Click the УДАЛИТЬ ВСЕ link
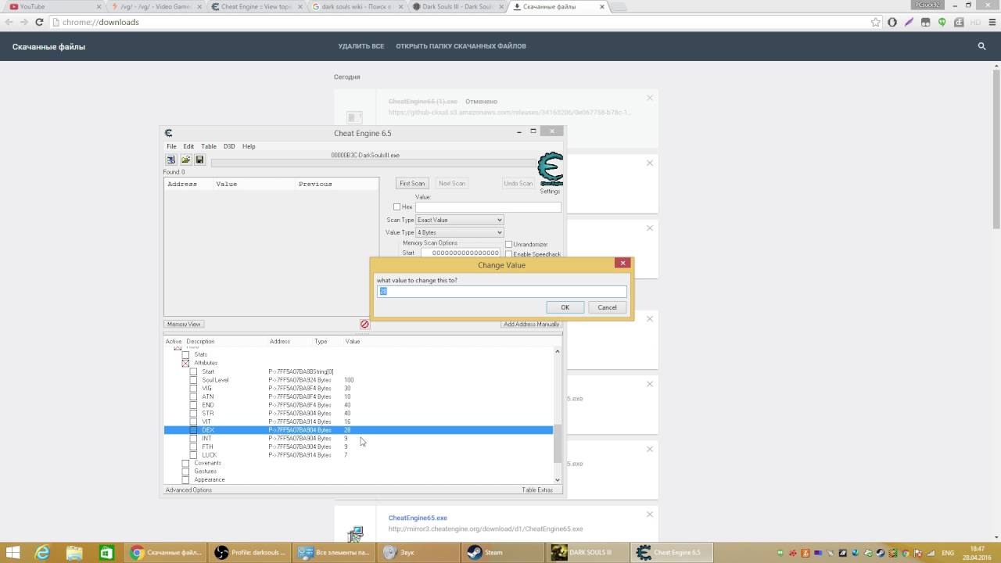This screenshot has height=563, width=1001. pos(361,46)
